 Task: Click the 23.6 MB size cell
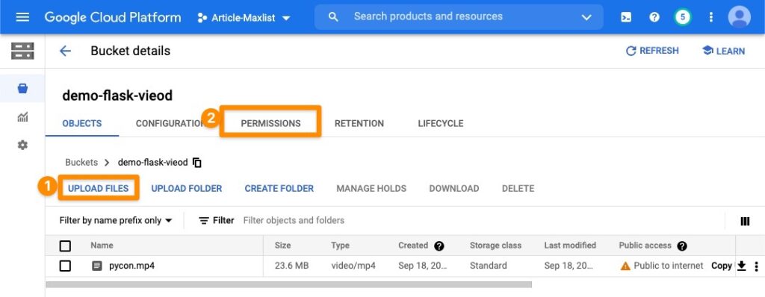[292, 266]
